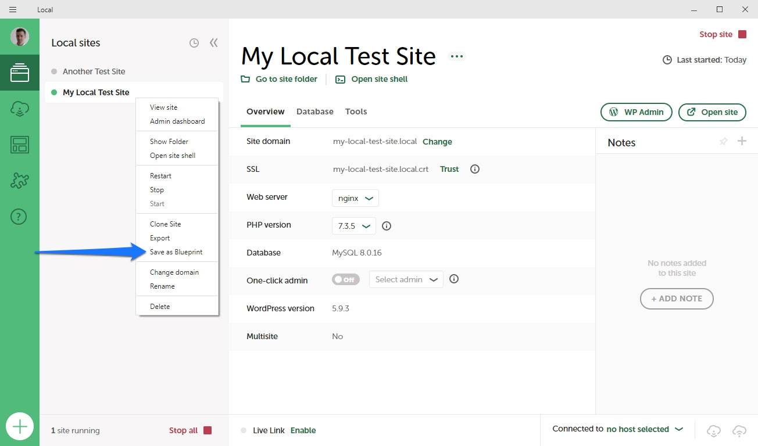Image resolution: width=758 pixels, height=446 pixels.
Task: Show PHP version info icon
Action: (x=387, y=226)
